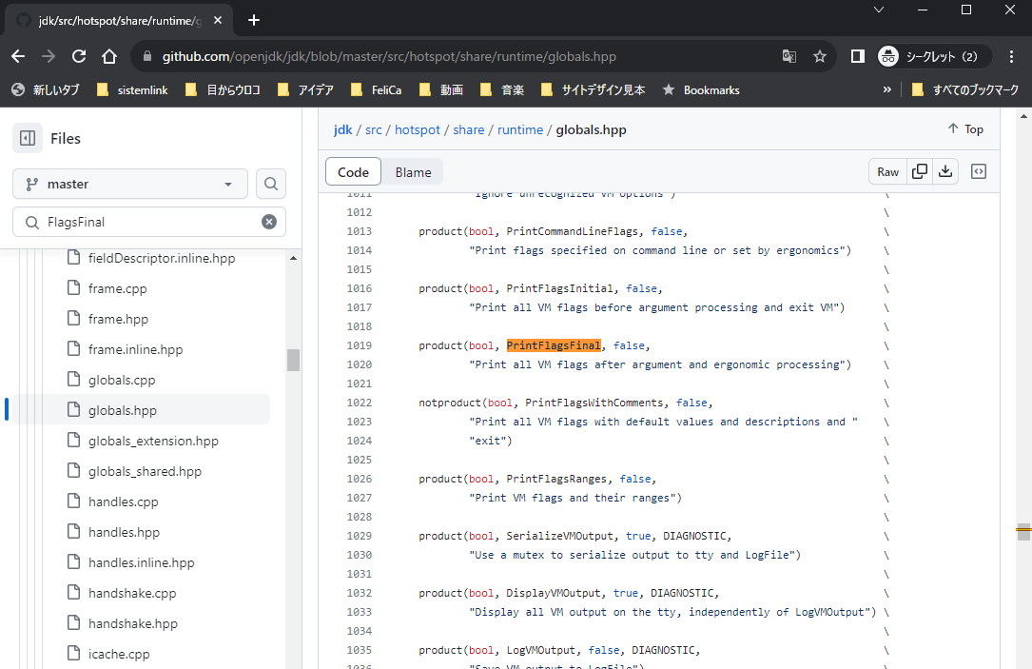
Task: View the Raw file contents
Action: click(887, 171)
